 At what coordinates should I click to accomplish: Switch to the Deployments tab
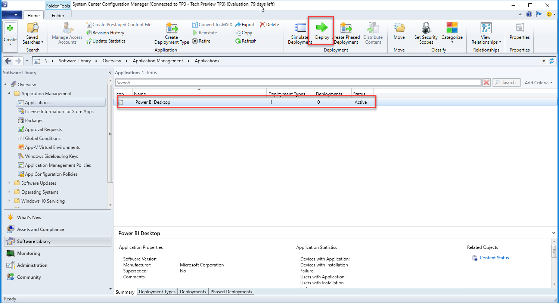click(x=193, y=292)
